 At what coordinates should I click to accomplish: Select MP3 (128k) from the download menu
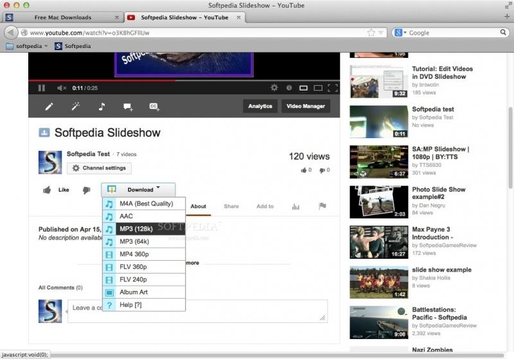143,229
